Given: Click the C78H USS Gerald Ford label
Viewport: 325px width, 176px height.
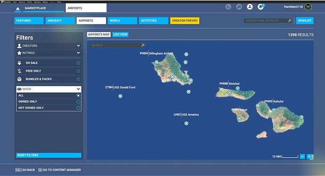Looking at the screenshot, I should [x=120, y=87].
